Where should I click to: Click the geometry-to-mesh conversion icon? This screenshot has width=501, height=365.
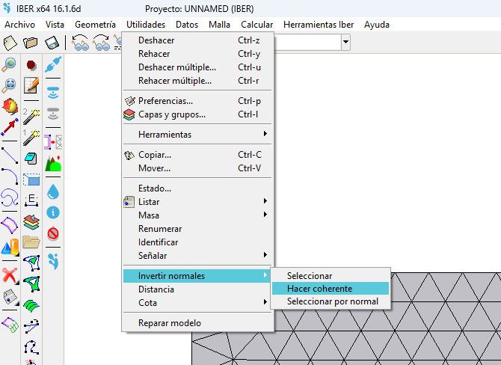pos(53,142)
